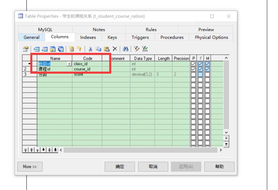Toggle F checkbox for course_id row
Screen dimensions: 278x190
point(200,69)
